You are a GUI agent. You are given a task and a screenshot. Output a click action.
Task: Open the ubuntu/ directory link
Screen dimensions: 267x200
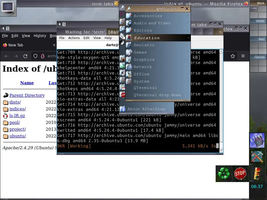17,136
